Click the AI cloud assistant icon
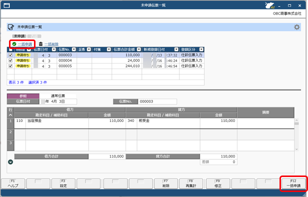 point(270,5)
